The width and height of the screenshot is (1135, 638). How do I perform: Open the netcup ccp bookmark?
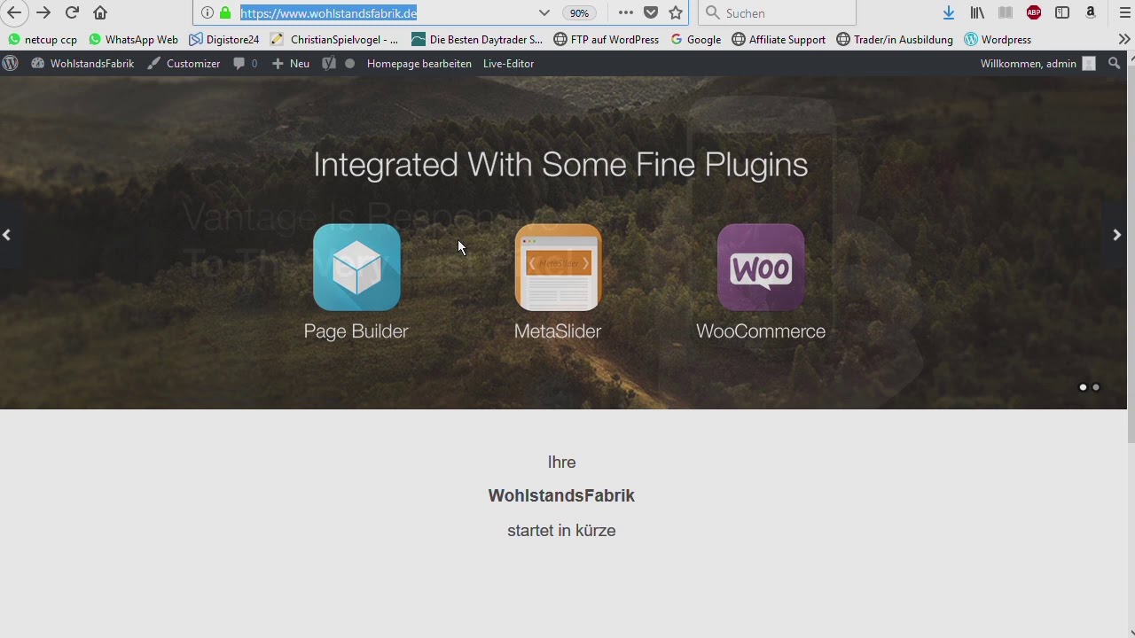42,39
